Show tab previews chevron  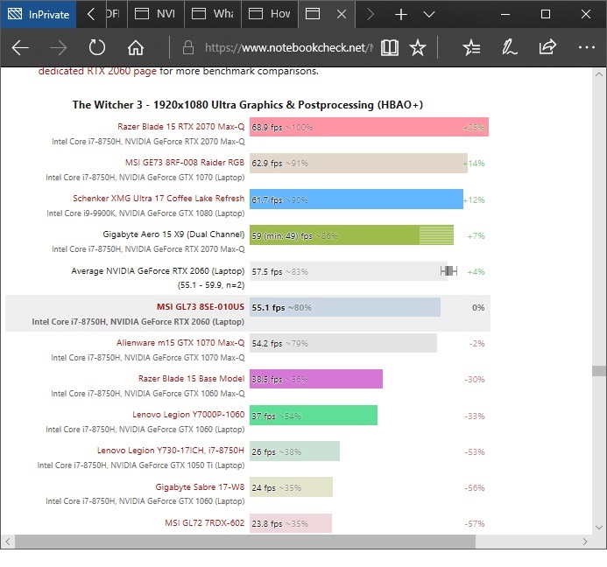pos(429,14)
